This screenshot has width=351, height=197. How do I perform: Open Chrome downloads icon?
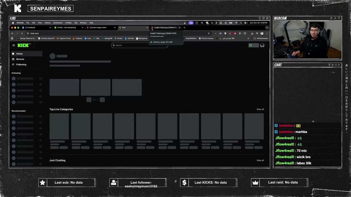tap(252, 33)
